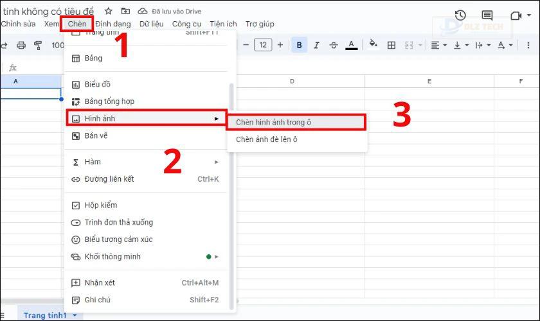Image resolution: width=540 pixels, height=321 pixels.
Task: Open the Chèn menu
Action: (76, 24)
